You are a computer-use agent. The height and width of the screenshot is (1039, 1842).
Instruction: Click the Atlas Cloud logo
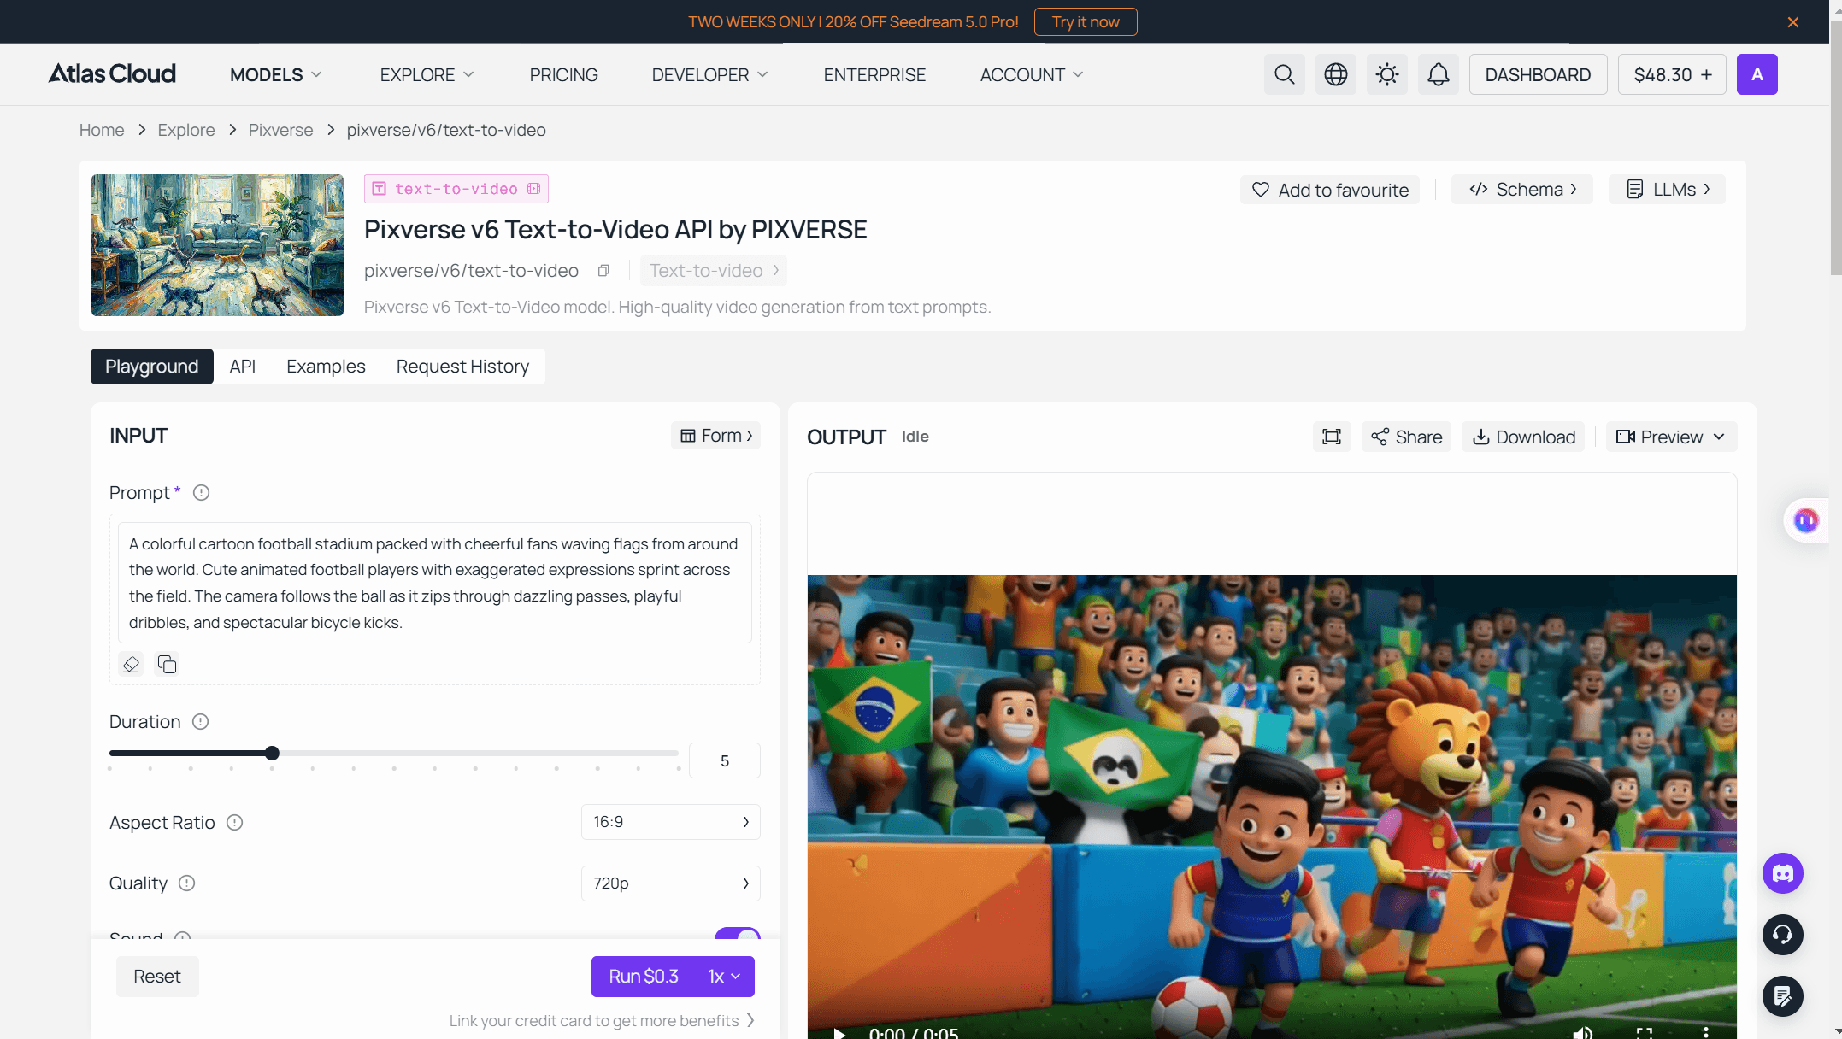click(x=112, y=74)
